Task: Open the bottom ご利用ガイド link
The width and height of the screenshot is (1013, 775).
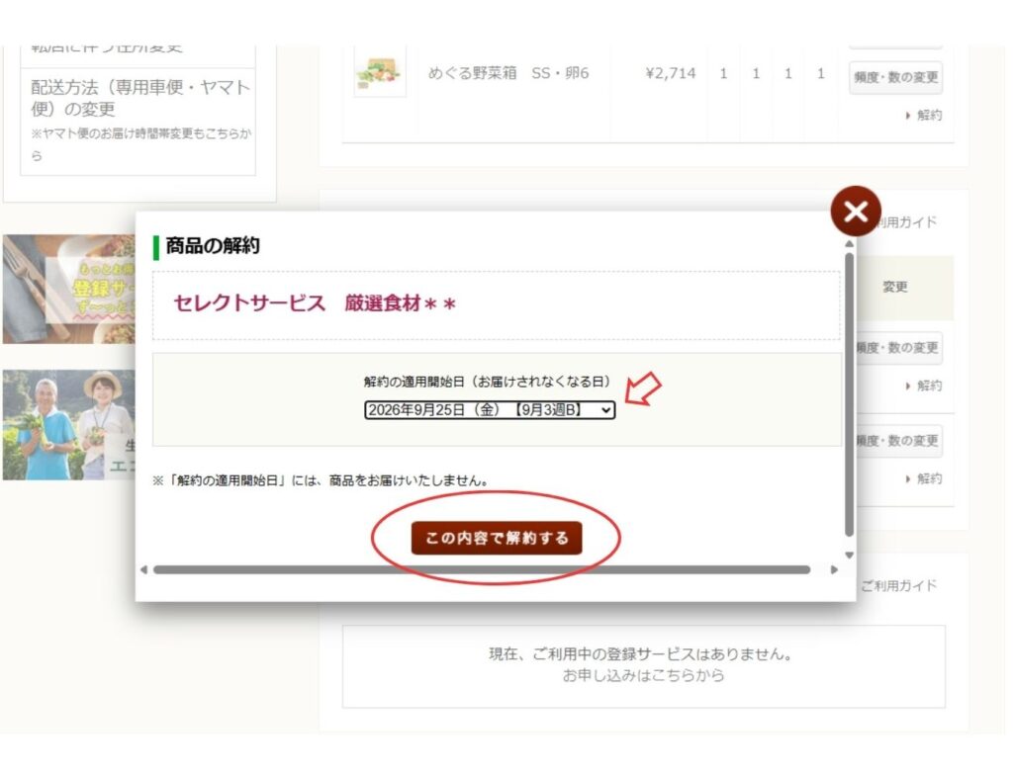Action: pos(898,586)
